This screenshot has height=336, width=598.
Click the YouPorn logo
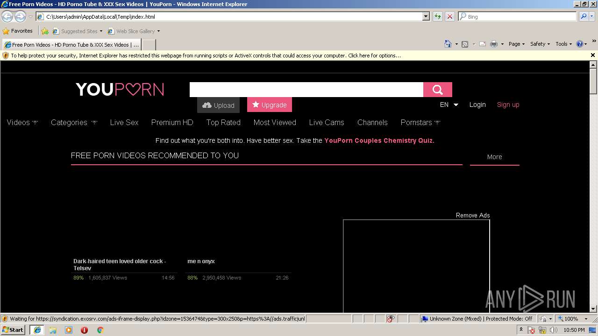(120, 89)
